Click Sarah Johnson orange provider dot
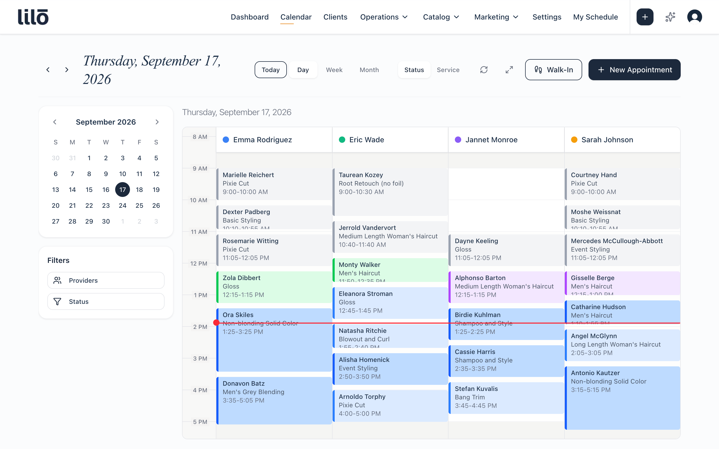The image size is (719, 449). (574, 140)
